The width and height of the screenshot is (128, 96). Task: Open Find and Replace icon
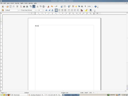[73, 6]
